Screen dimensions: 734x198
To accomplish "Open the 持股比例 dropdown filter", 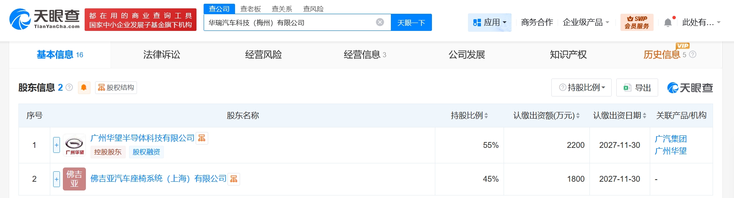I will tap(582, 88).
